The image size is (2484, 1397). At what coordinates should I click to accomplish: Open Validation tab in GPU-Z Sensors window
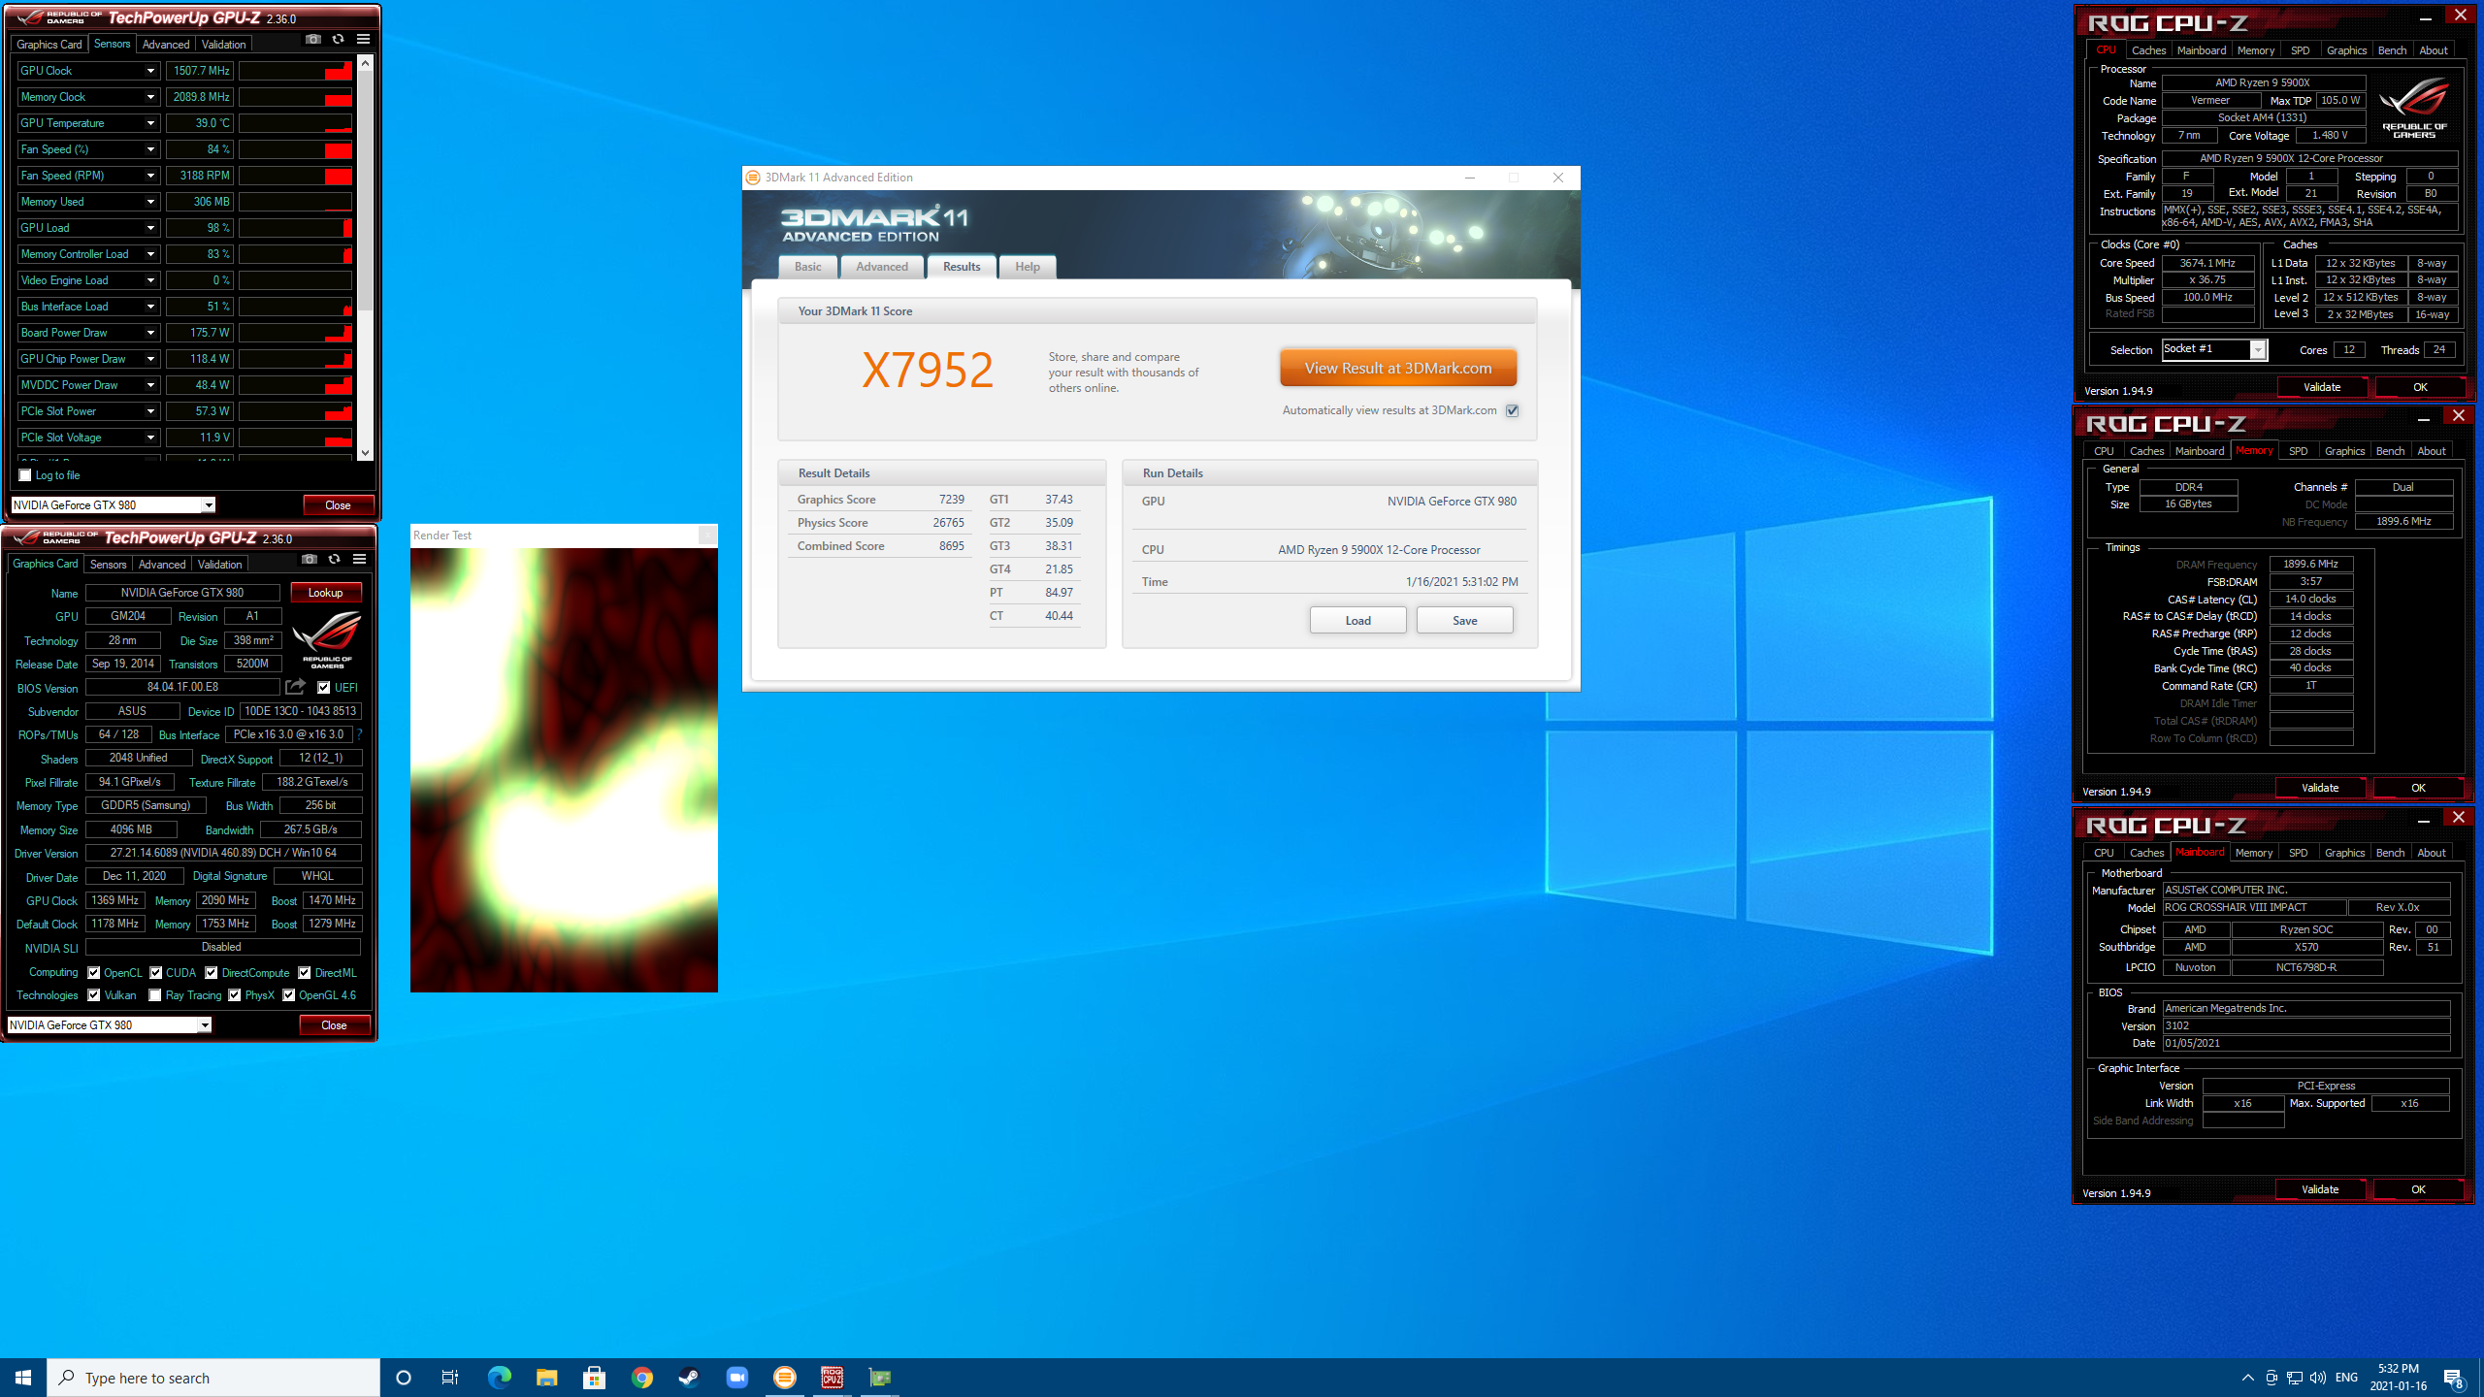[x=223, y=45]
